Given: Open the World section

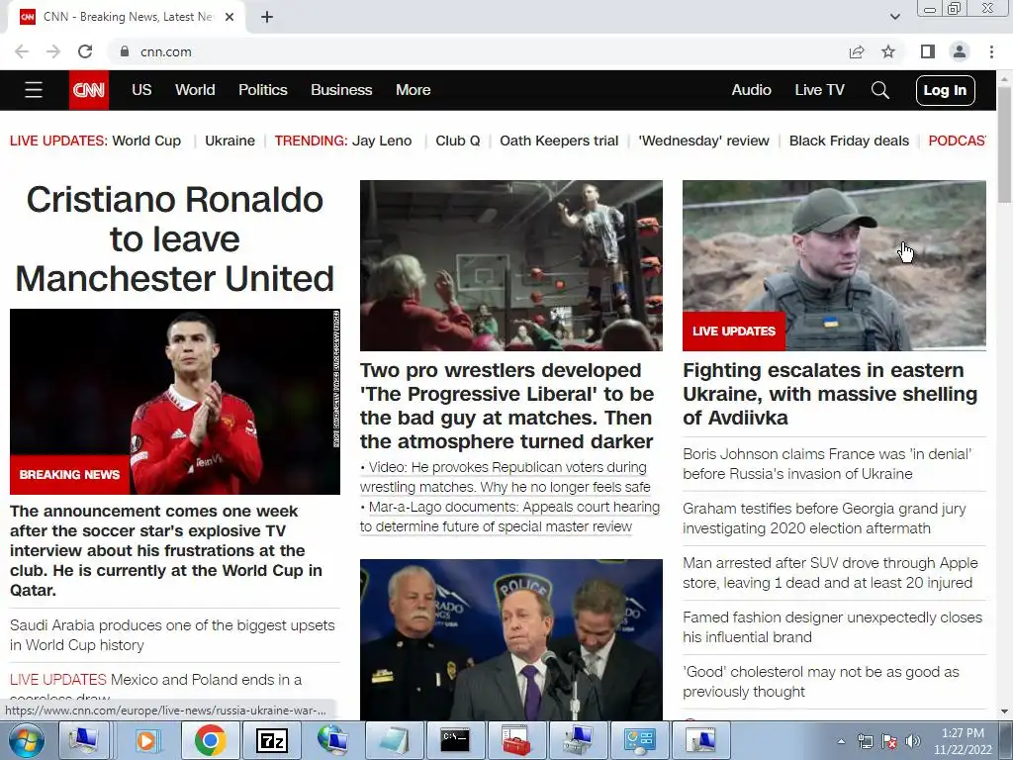Looking at the screenshot, I should [195, 90].
